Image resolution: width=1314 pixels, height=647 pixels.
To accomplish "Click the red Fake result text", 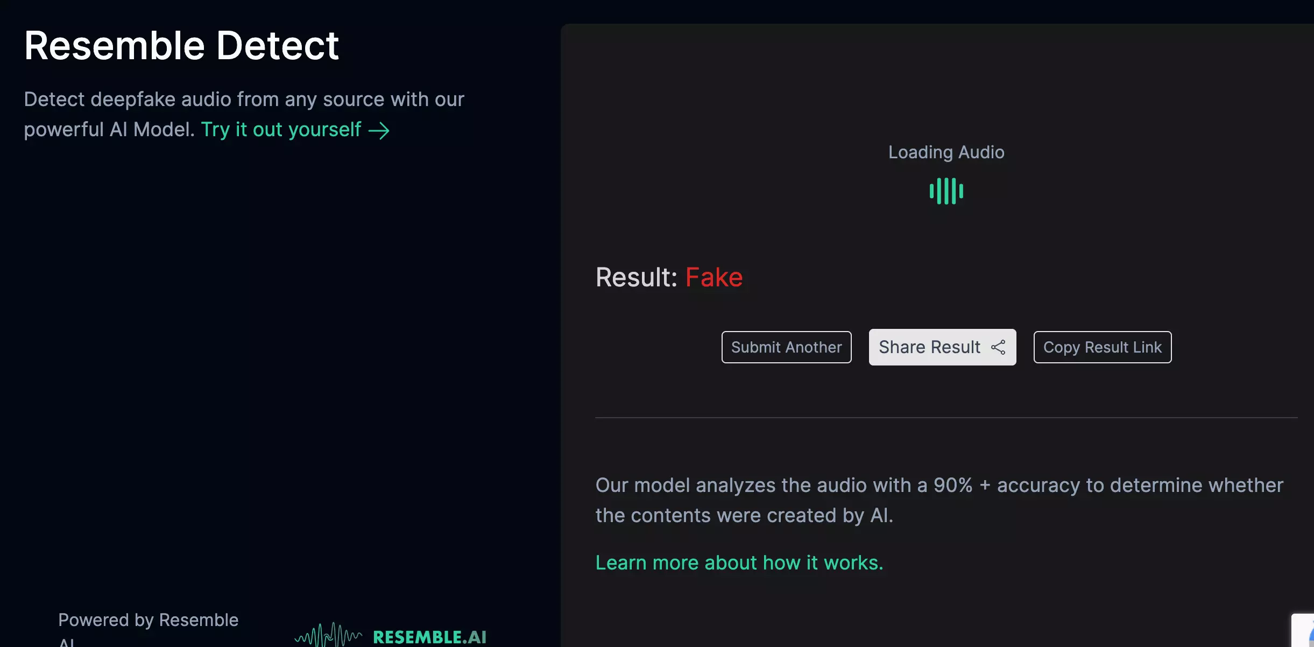I will point(714,277).
